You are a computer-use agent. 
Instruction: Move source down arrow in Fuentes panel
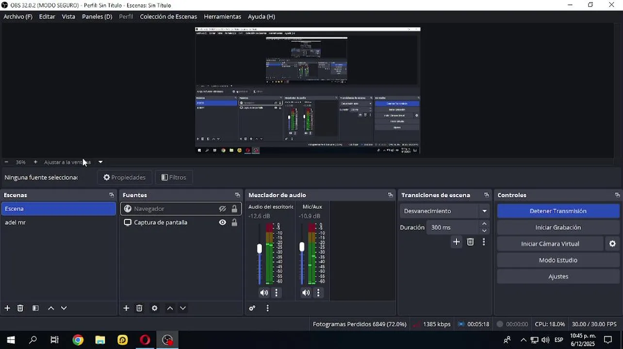(x=183, y=308)
